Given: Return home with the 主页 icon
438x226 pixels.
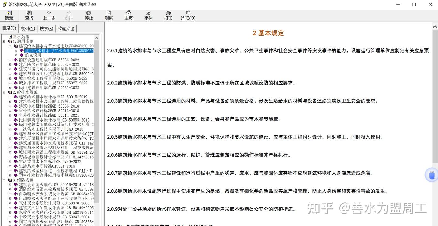Looking at the screenshot, I should (128, 15).
